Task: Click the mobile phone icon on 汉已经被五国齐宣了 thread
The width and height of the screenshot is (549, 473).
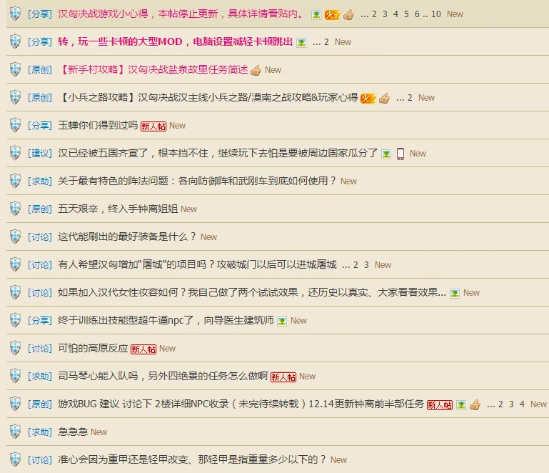Action: (401, 154)
